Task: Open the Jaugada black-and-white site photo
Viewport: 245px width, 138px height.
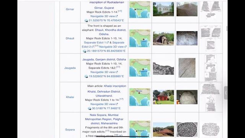Action: (x=163, y=68)
